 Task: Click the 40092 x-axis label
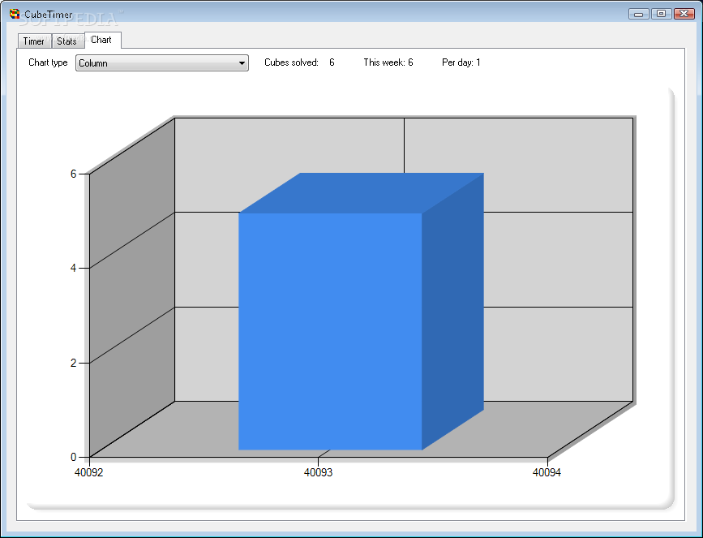(x=88, y=472)
